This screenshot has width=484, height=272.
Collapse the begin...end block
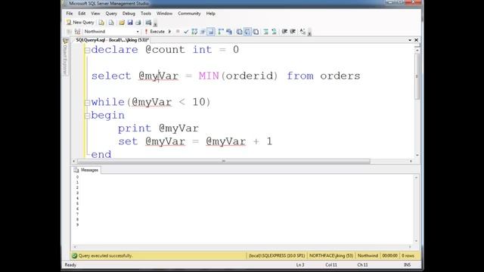point(88,116)
